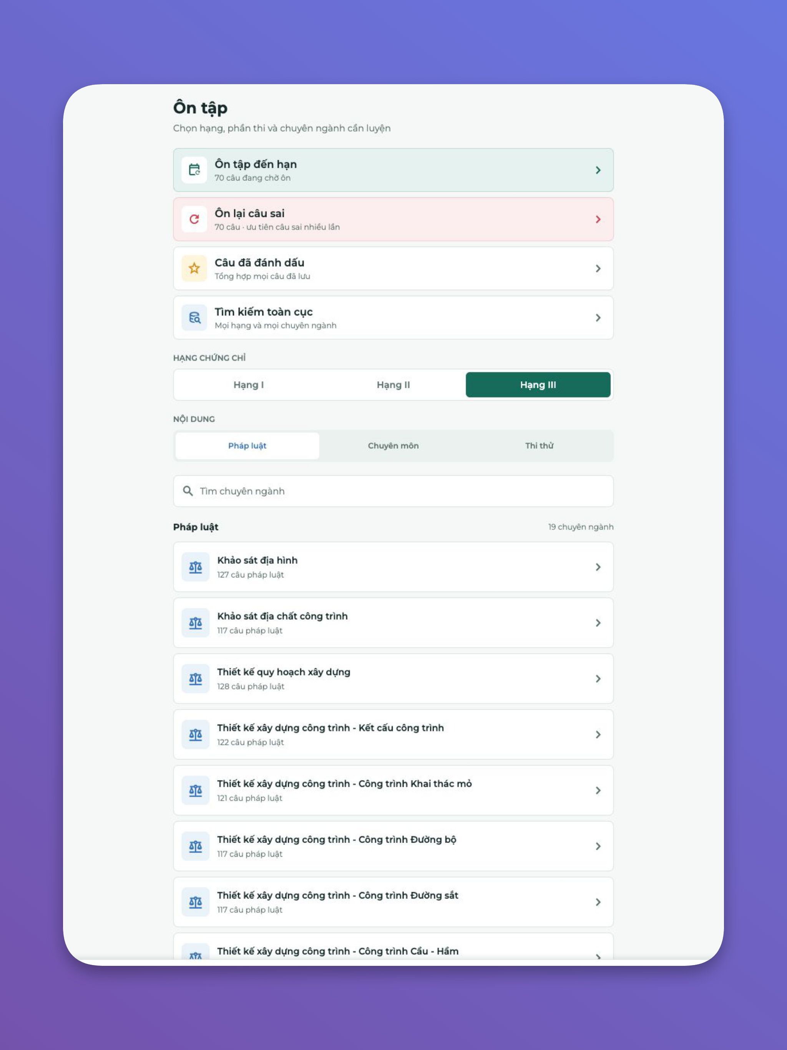Click '122 câu pháp luật' count
The height and width of the screenshot is (1050, 787).
click(x=251, y=743)
